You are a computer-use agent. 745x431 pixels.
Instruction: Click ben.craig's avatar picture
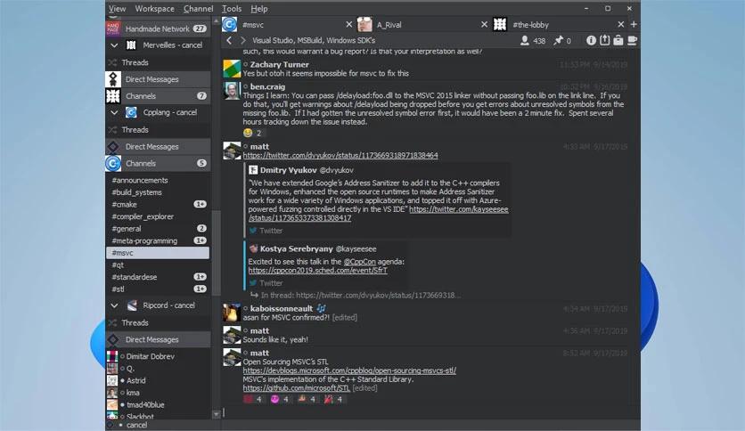coord(232,91)
